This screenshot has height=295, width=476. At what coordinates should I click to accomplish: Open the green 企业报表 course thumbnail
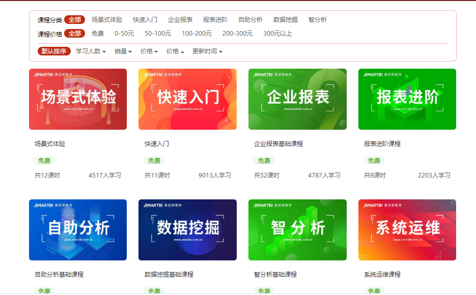pyautogui.click(x=297, y=99)
